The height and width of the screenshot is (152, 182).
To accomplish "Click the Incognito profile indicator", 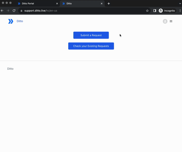I will [167, 11].
